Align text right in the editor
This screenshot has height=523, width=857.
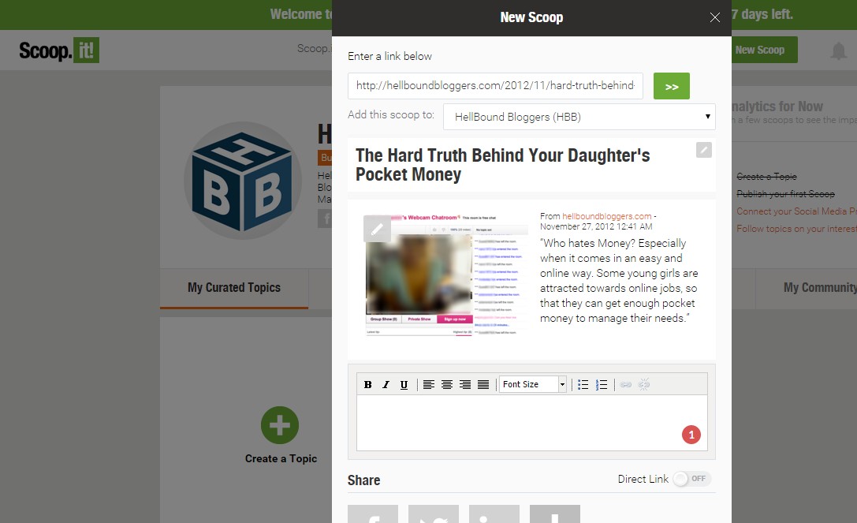tap(465, 385)
